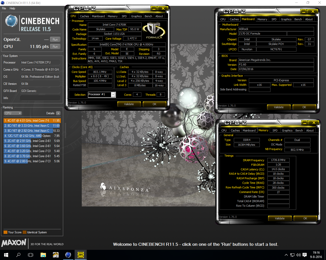Open Task View on the taskbar
The height and width of the screenshot is (260, 326).
pyautogui.click(x=31, y=255)
